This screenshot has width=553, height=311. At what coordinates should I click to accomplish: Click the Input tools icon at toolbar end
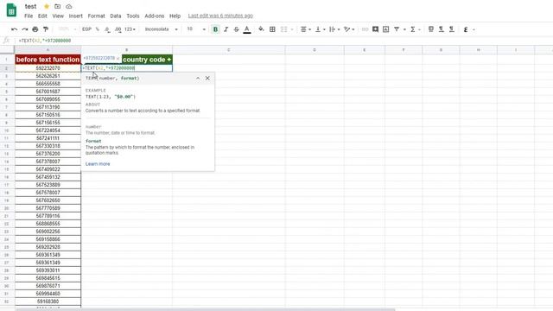click(x=466, y=29)
